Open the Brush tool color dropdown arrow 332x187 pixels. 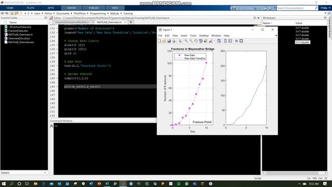tap(214, 41)
